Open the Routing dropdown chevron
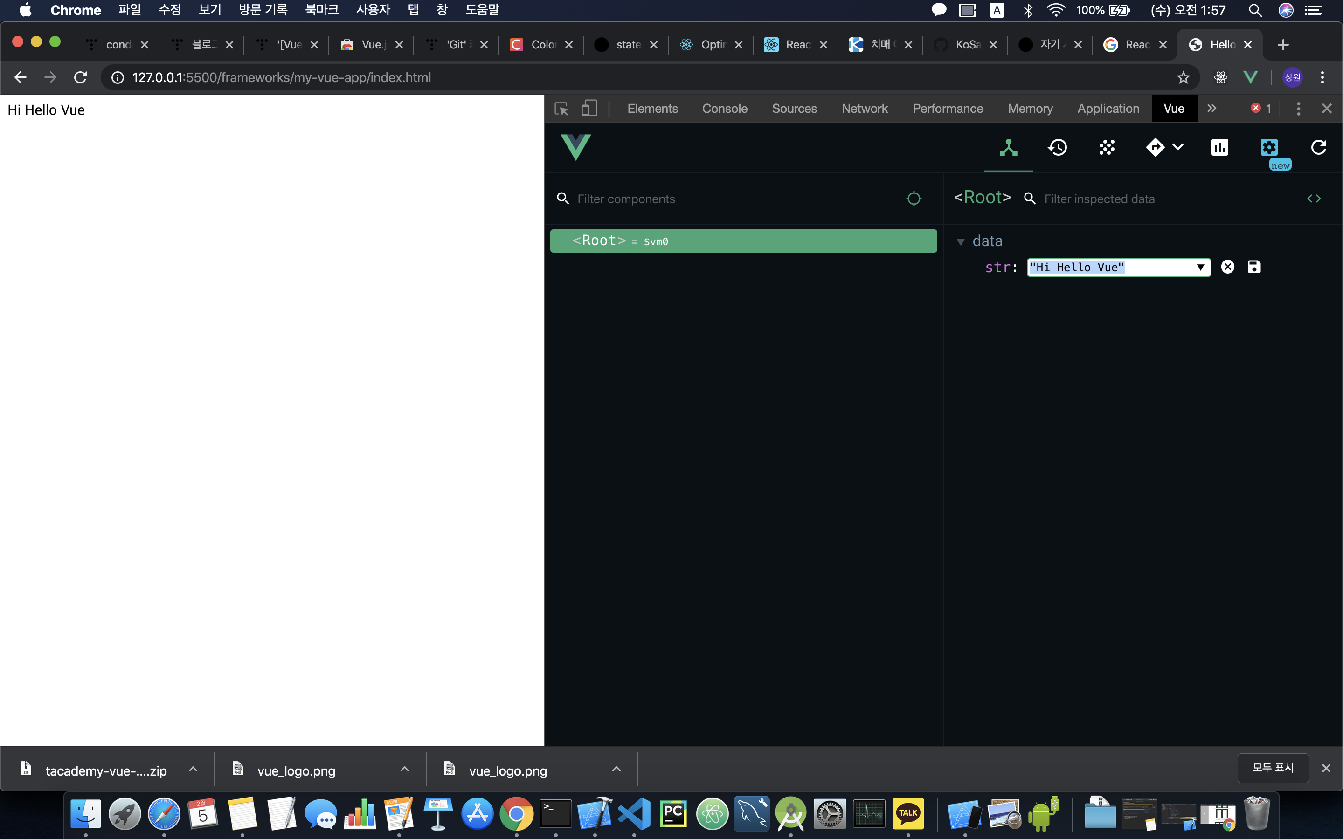The width and height of the screenshot is (1343, 839). point(1177,148)
